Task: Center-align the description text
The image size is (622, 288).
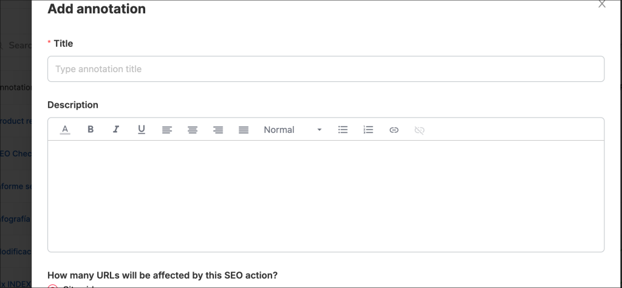Action: [193, 130]
